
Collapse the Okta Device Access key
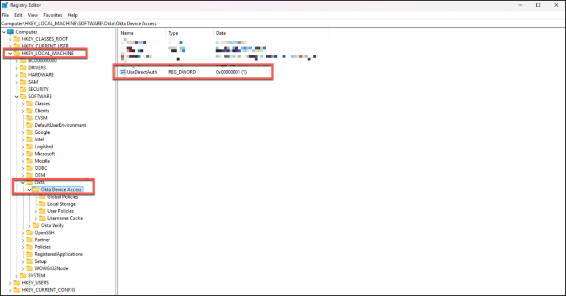29,190
